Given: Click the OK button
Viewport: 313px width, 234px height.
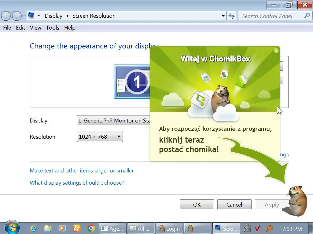Looking at the screenshot, I should coord(197,204).
